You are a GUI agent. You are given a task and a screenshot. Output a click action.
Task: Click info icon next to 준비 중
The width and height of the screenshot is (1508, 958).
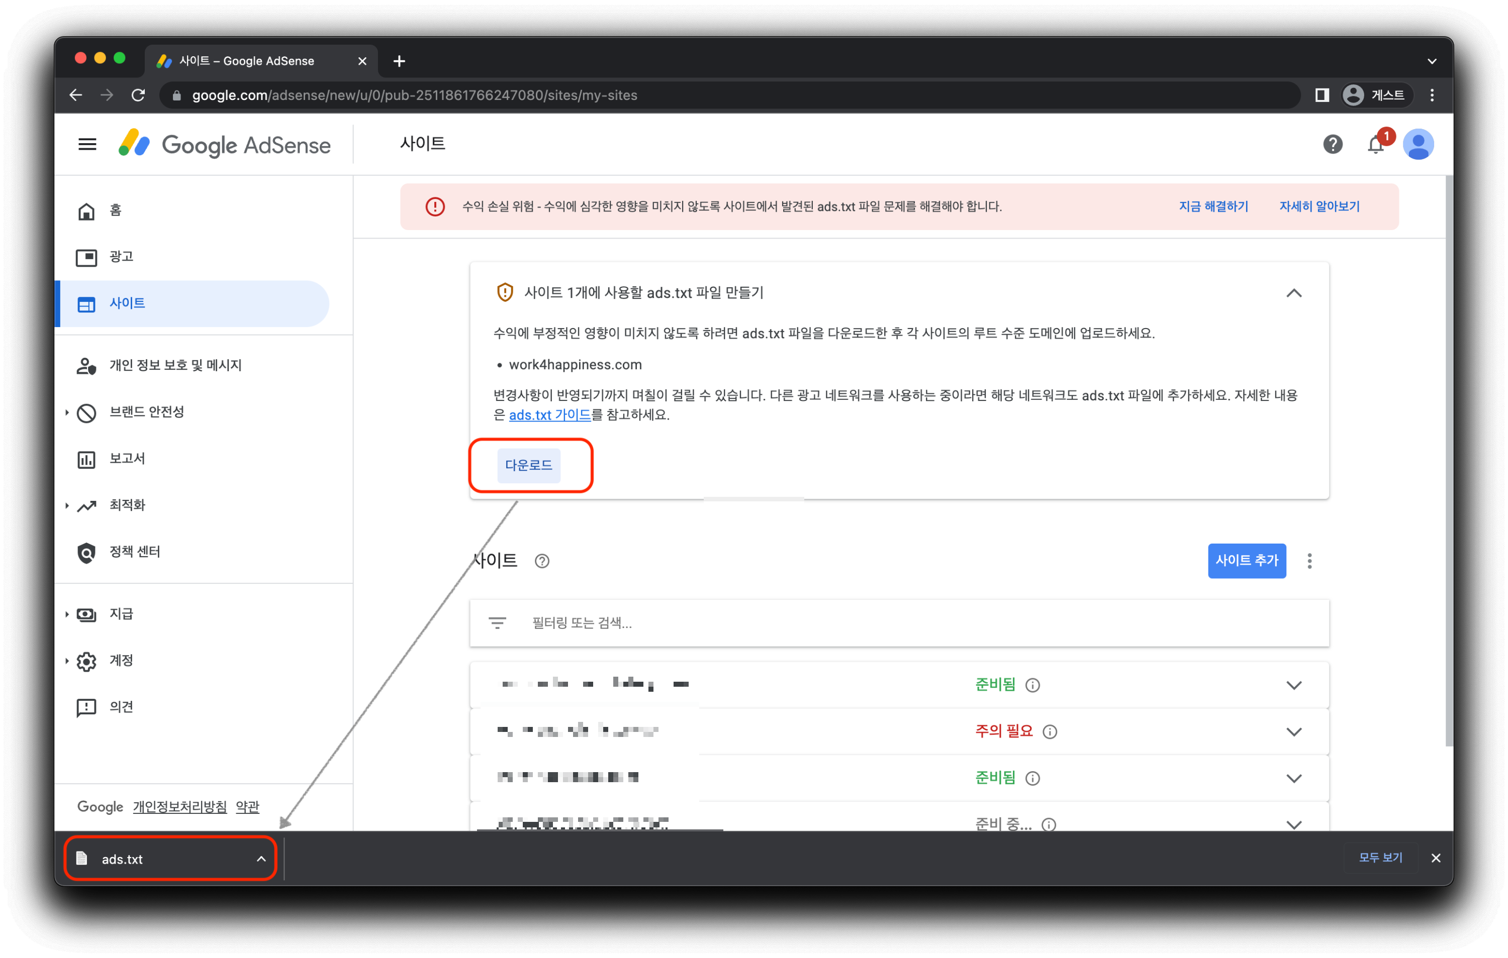point(1049,825)
